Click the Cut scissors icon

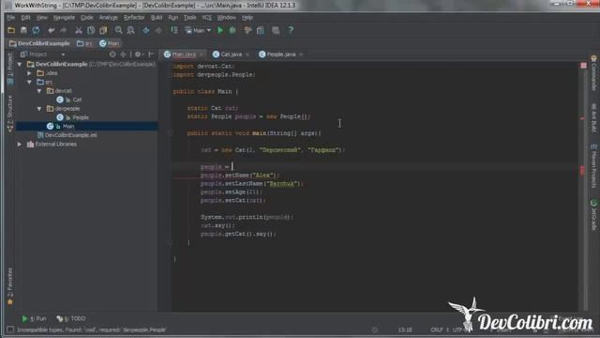[79, 30]
